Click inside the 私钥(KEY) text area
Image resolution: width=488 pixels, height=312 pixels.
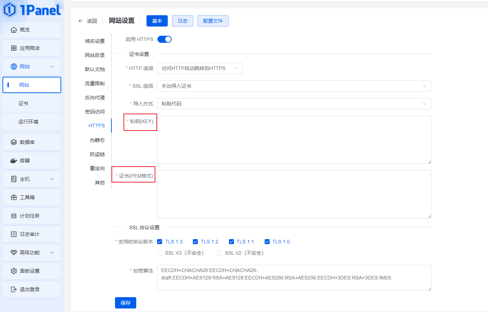click(x=294, y=140)
